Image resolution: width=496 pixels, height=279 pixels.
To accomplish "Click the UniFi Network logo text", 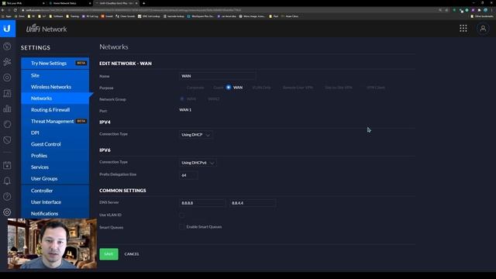I will pos(46,29).
